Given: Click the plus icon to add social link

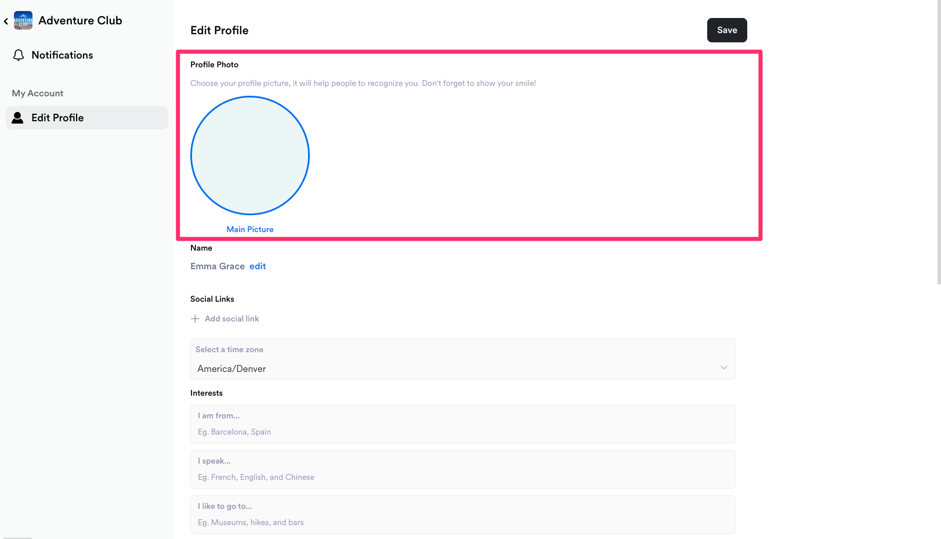Looking at the screenshot, I should tap(195, 319).
